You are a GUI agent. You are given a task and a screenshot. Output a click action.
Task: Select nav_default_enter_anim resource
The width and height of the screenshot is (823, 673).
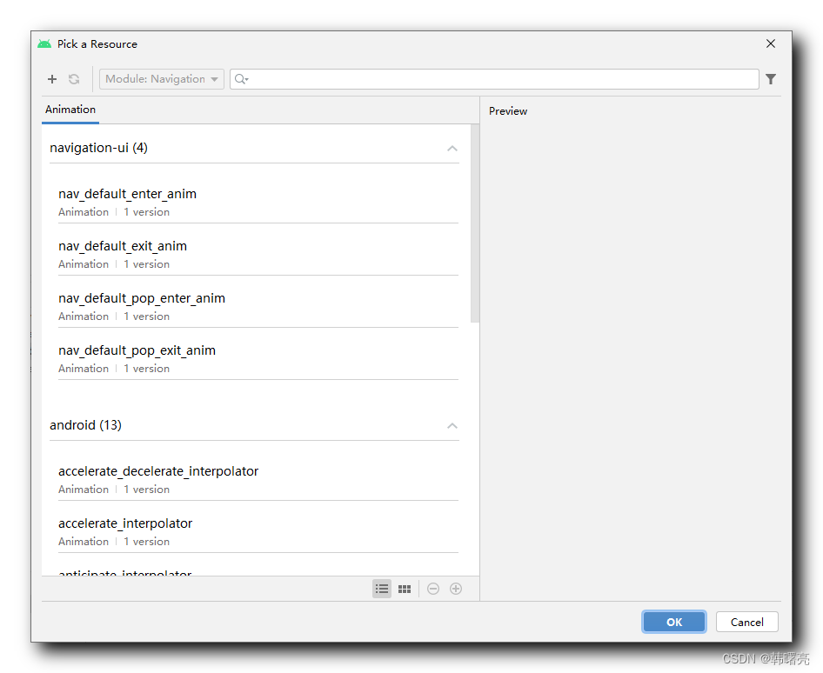pos(258,202)
